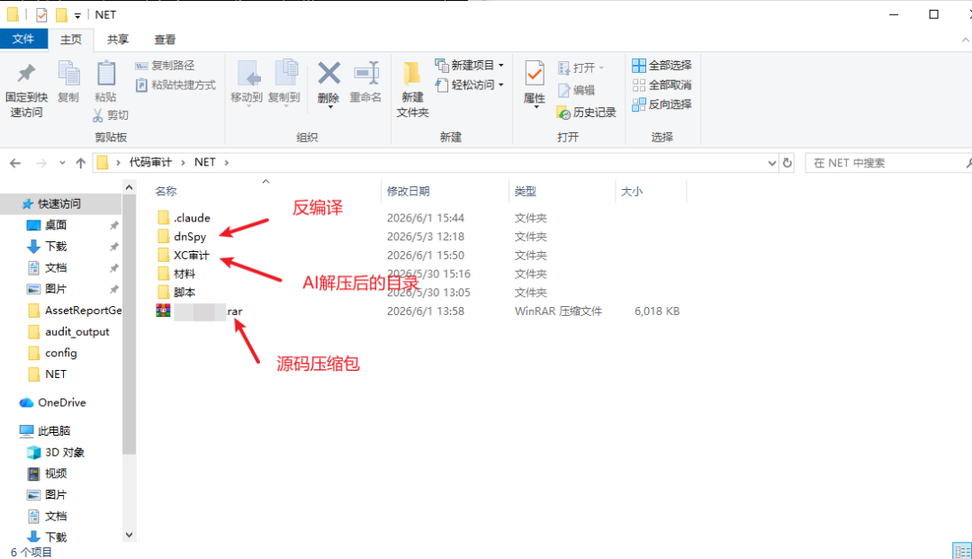Select the 脚本 folder

click(176, 292)
